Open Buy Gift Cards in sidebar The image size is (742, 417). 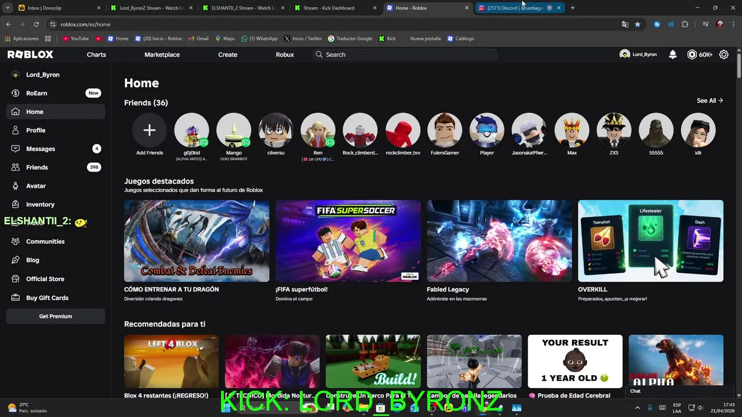click(x=56, y=298)
